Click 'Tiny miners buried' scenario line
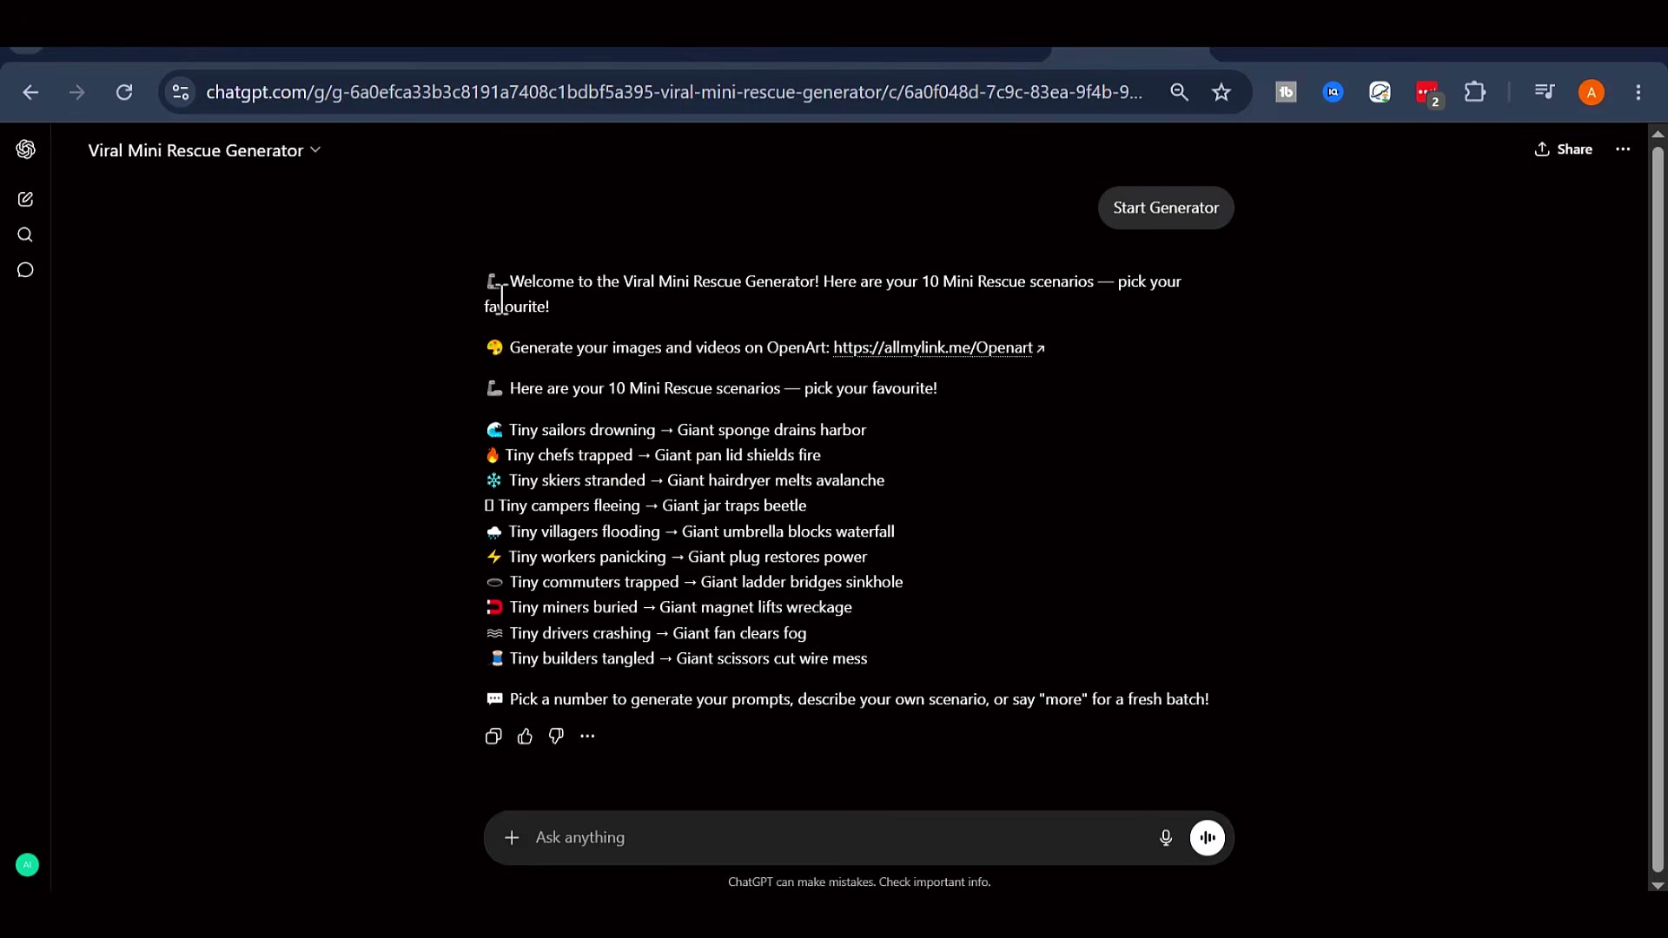 point(668,607)
